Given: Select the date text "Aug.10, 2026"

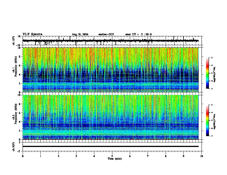Looking at the screenshot, I should pyautogui.click(x=80, y=34).
